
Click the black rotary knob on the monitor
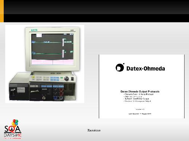tap(66, 78)
